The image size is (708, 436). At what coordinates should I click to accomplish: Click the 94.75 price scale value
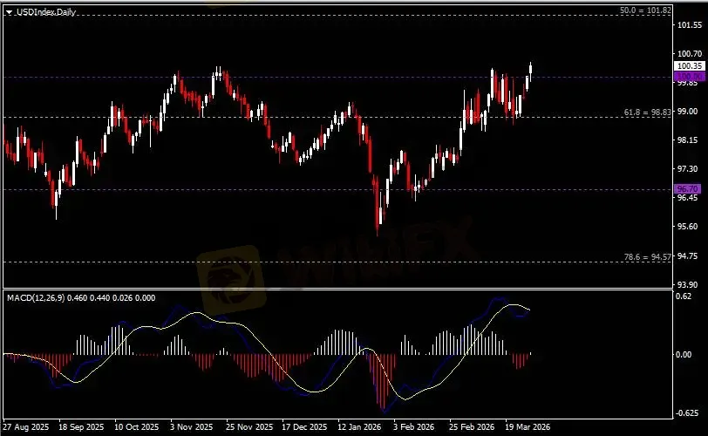click(688, 255)
